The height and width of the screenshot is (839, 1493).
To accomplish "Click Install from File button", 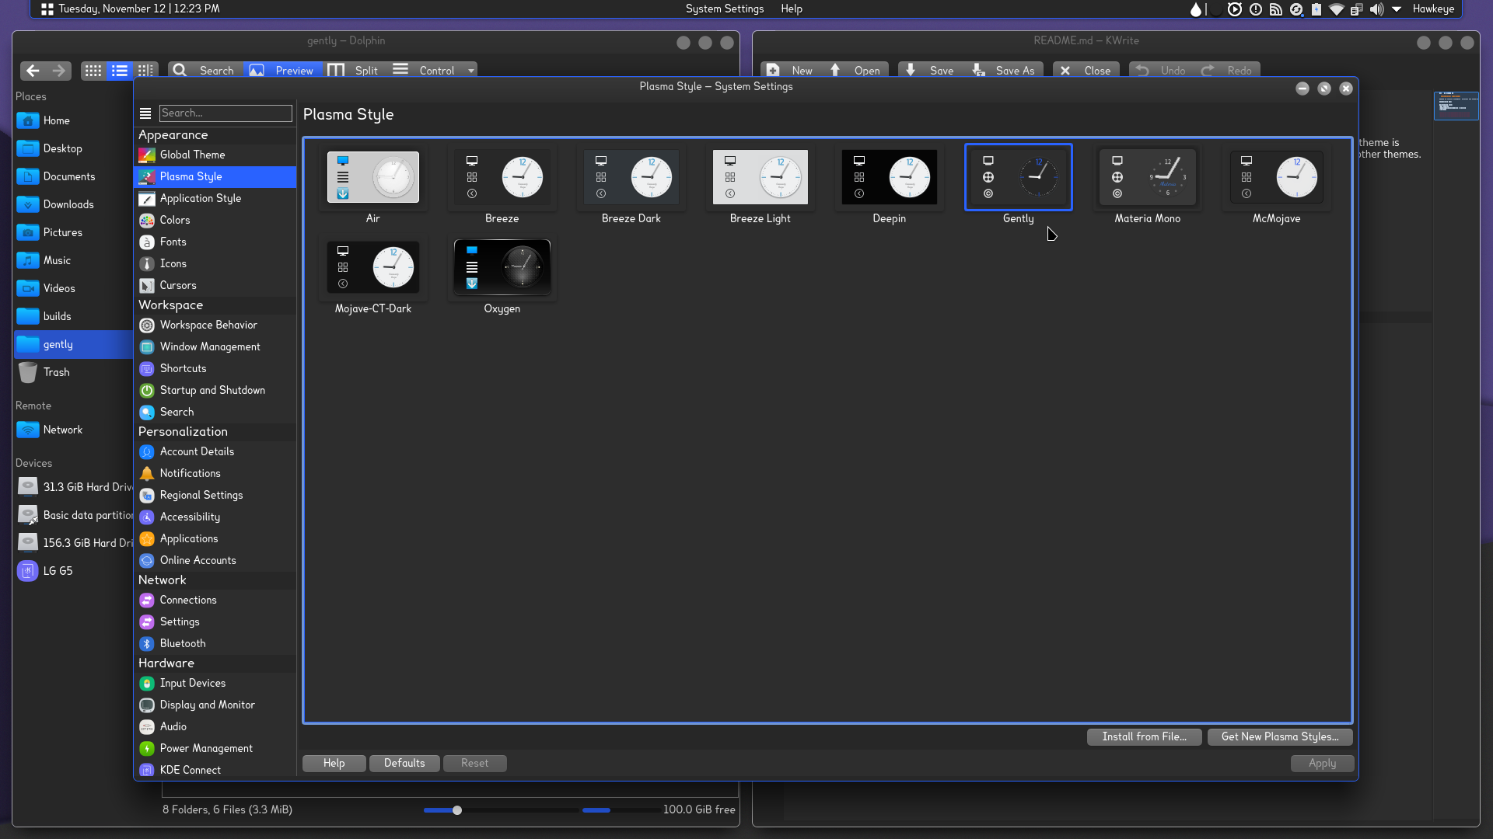I will [x=1144, y=736].
